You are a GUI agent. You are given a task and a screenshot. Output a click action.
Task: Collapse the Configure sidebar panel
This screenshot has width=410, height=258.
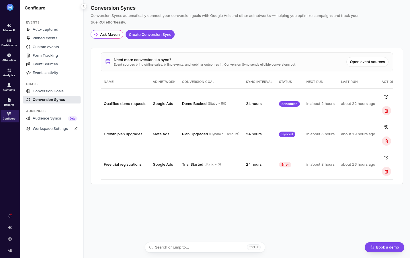click(x=84, y=6)
